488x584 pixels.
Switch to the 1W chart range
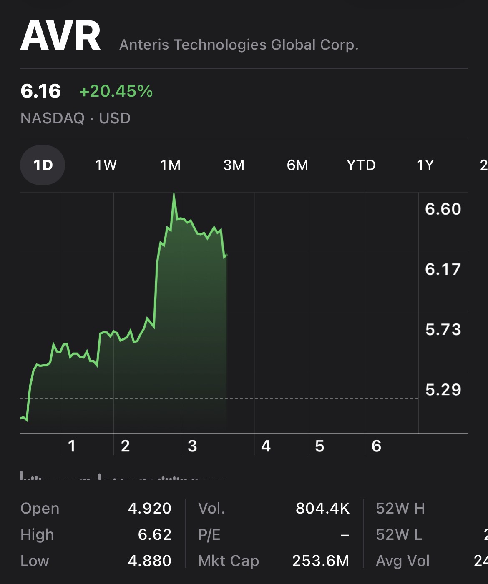(106, 165)
